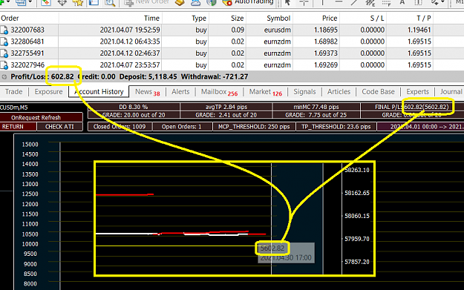Viewport: 464px width, 290px height.
Task: Click the 'Withdrawal: -721.27' summary text
Action: 215,77
